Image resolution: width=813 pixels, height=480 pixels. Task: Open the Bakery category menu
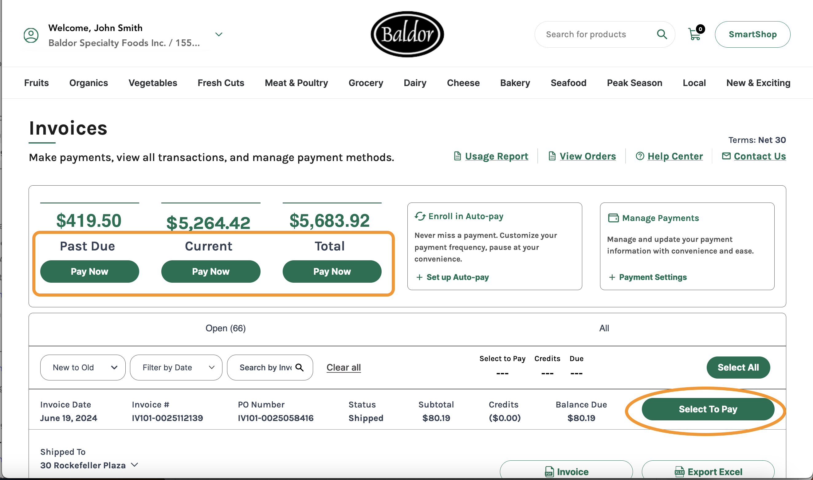click(x=515, y=83)
